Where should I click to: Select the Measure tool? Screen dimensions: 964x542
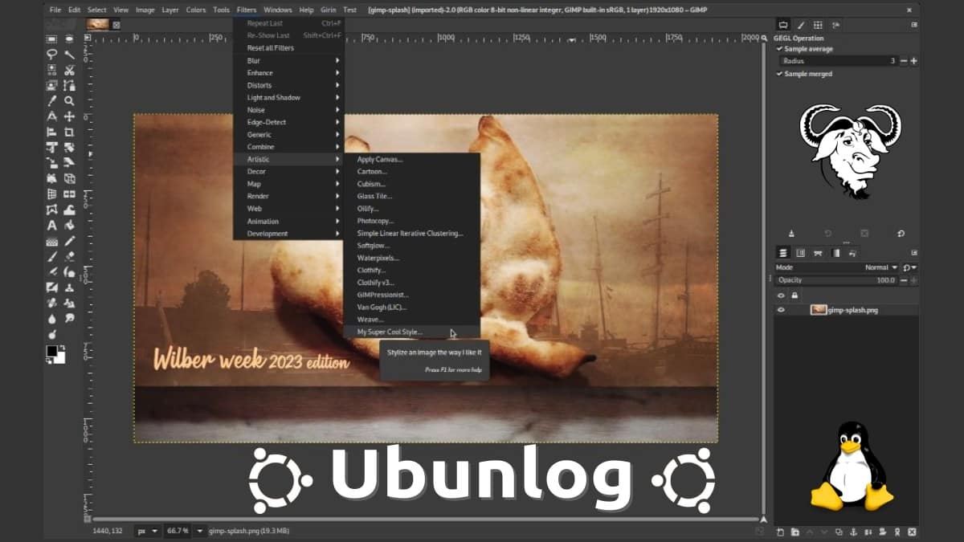(x=51, y=116)
